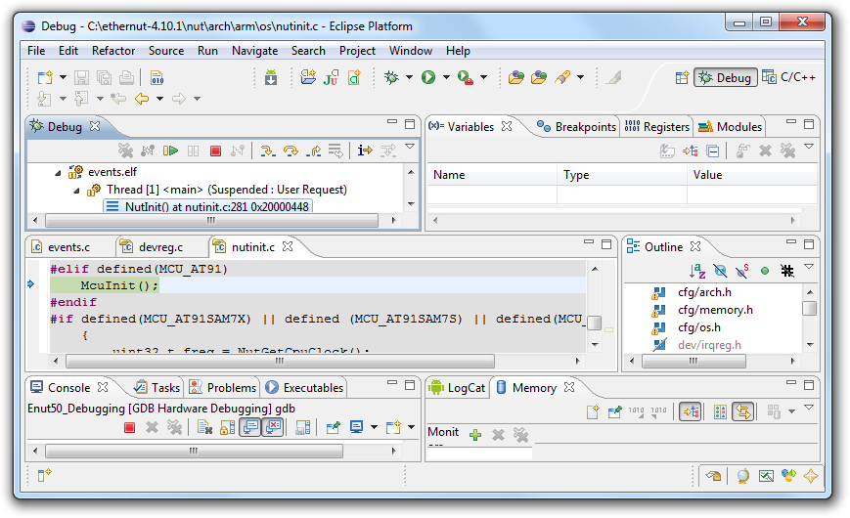Click Resume in the Debug view toolbar
The height and width of the screenshot is (518, 850).
(x=171, y=151)
